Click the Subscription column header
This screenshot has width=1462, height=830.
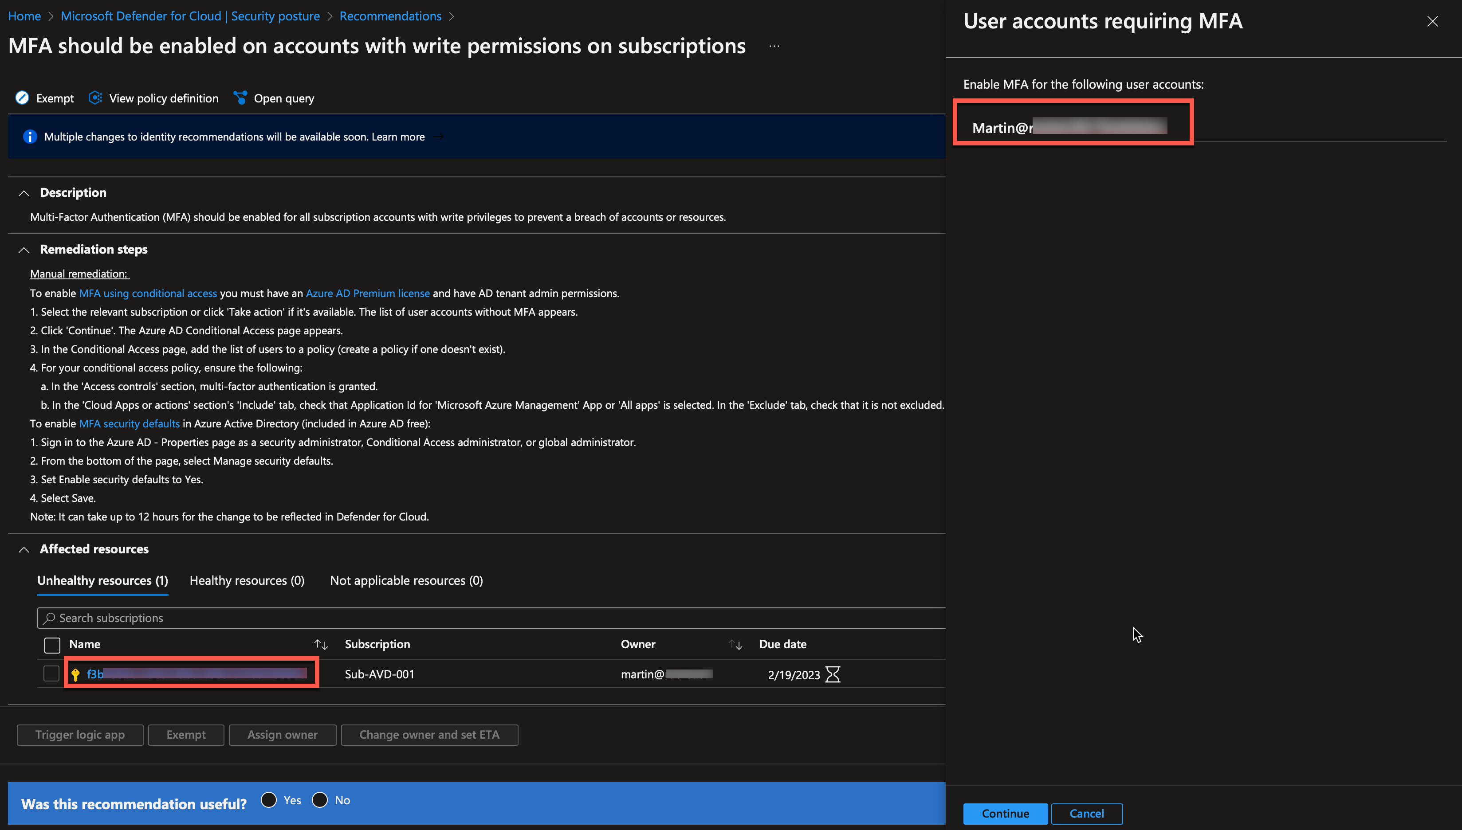point(377,644)
